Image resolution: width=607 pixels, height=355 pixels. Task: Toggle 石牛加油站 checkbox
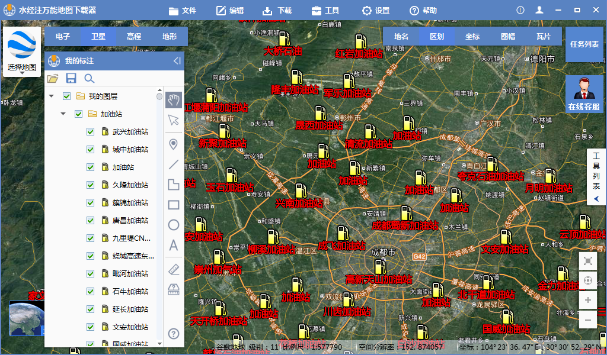90,292
